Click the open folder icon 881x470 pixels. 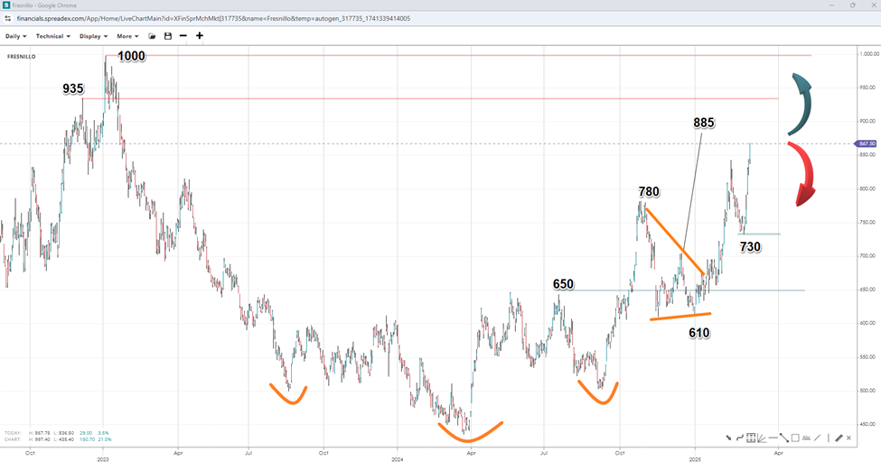click(152, 37)
